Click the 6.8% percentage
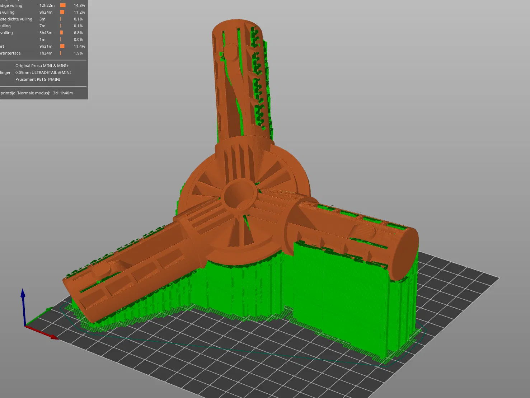This screenshot has width=530, height=398. [x=78, y=33]
